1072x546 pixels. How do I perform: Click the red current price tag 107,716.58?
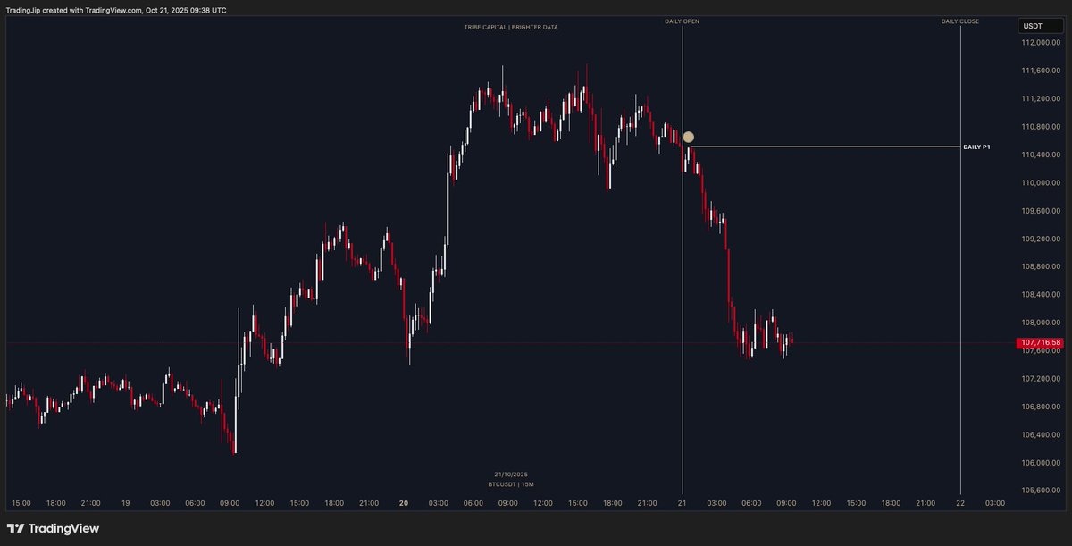point(1039,342)
